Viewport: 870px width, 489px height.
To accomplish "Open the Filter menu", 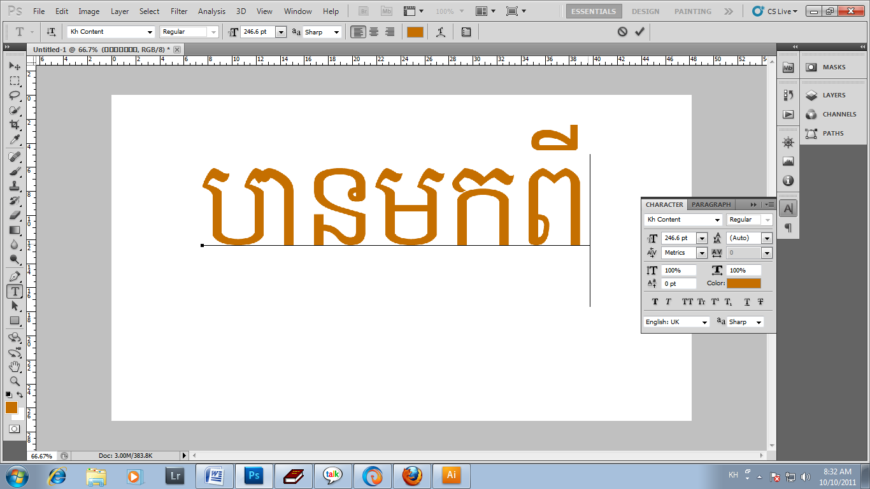I will [x=179, y=11].
